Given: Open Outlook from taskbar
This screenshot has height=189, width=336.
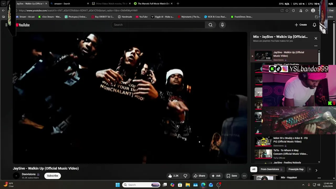Looking at the screenshot, I should (211, 185).
